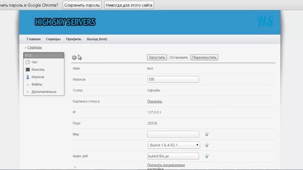303x170 pixels.
Task: Click the hint bulb next to Файл JAR
Action: click(206, 156)
